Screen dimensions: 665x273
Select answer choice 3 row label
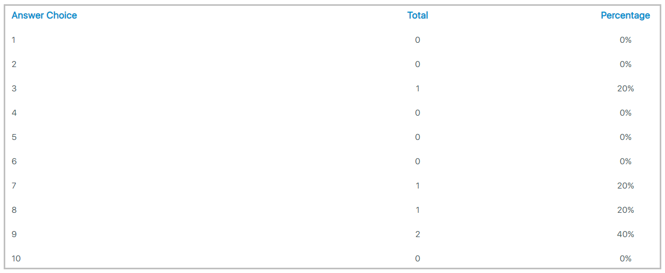(x=14, y=88)
